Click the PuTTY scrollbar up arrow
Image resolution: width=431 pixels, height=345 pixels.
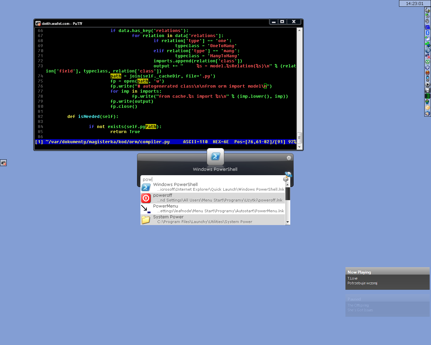(x=299, y=30)
